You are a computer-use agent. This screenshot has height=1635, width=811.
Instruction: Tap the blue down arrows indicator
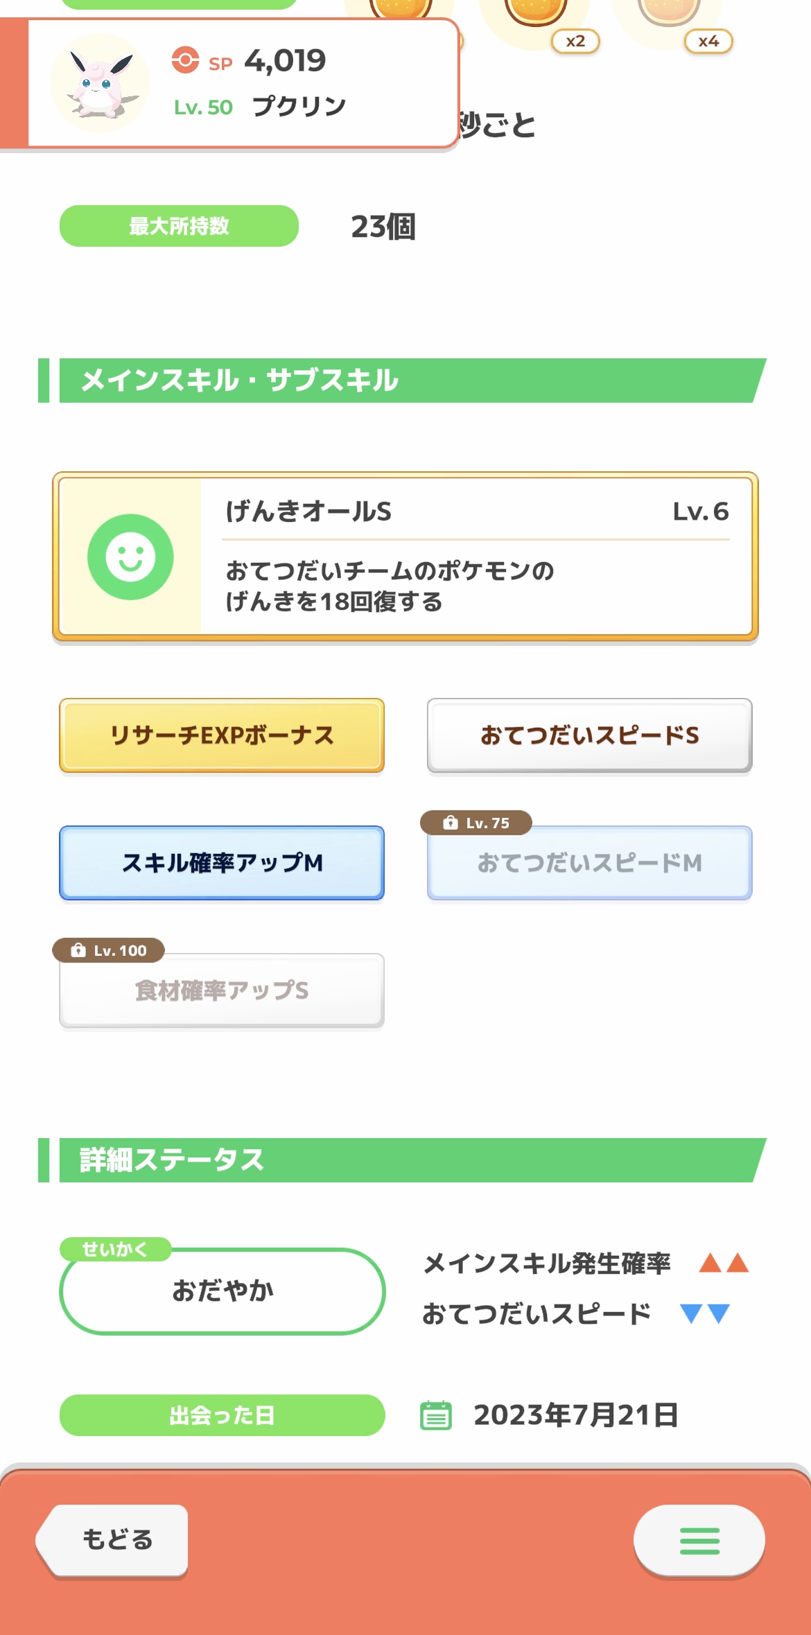[705, 1313]
